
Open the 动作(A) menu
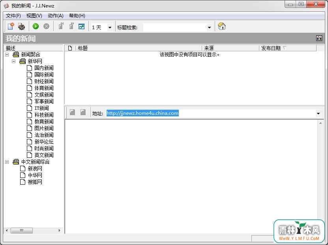point(55,16)
